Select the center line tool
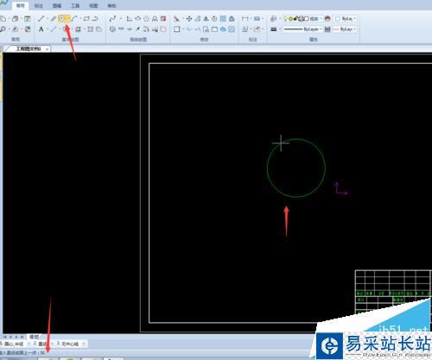432x360 pixels. [54, 29]
